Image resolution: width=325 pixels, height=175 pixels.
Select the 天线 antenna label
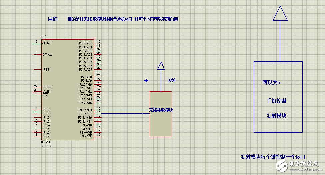point(171,80)
